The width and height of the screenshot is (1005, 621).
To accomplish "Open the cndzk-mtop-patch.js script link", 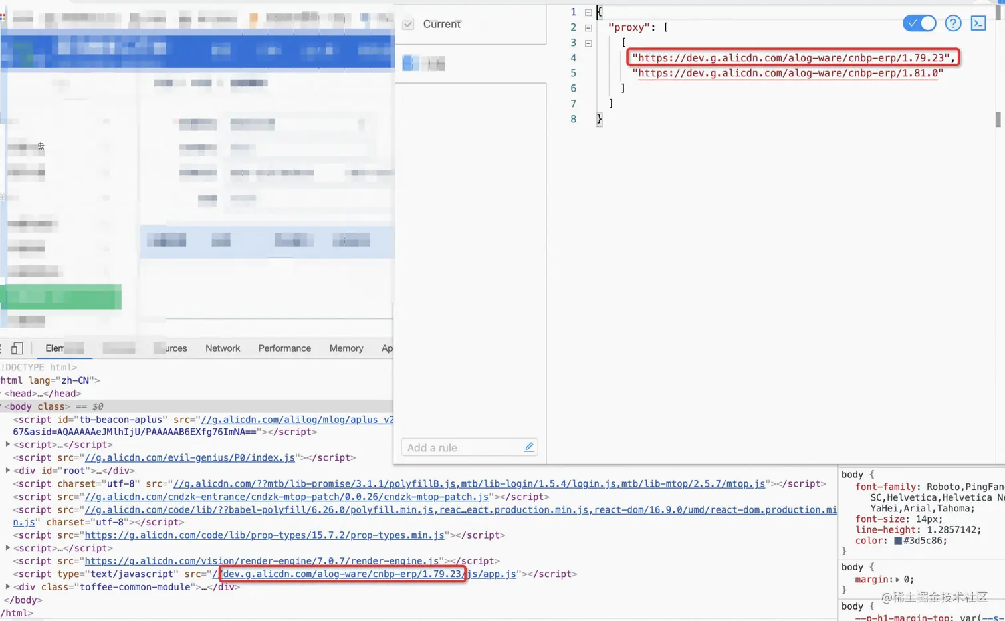I will [286, 497].
